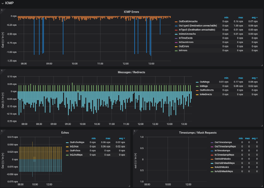Select the OutTimestamps legend entry
Viewport: 264px width, 188px height.
pyautogui.click(x=222, y=142)
